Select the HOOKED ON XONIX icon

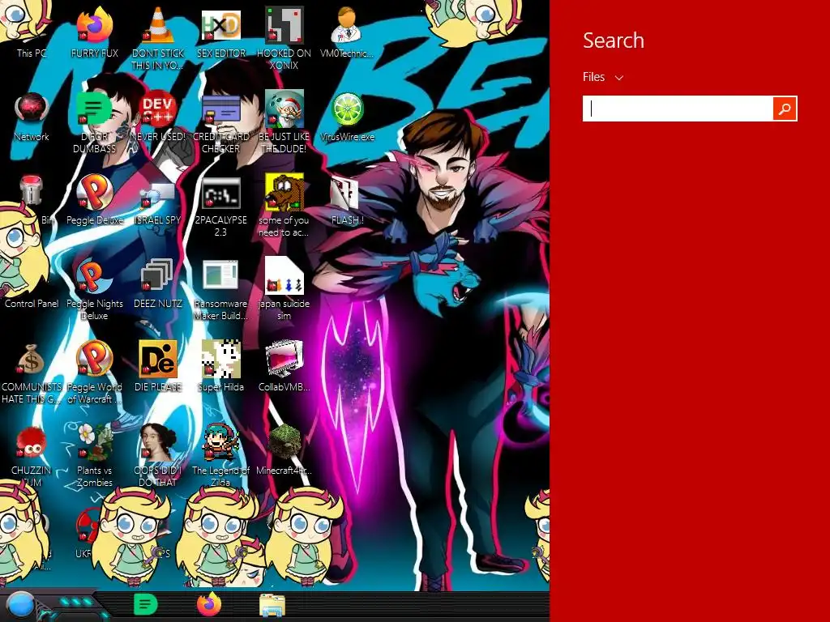(x=284, y=38)
